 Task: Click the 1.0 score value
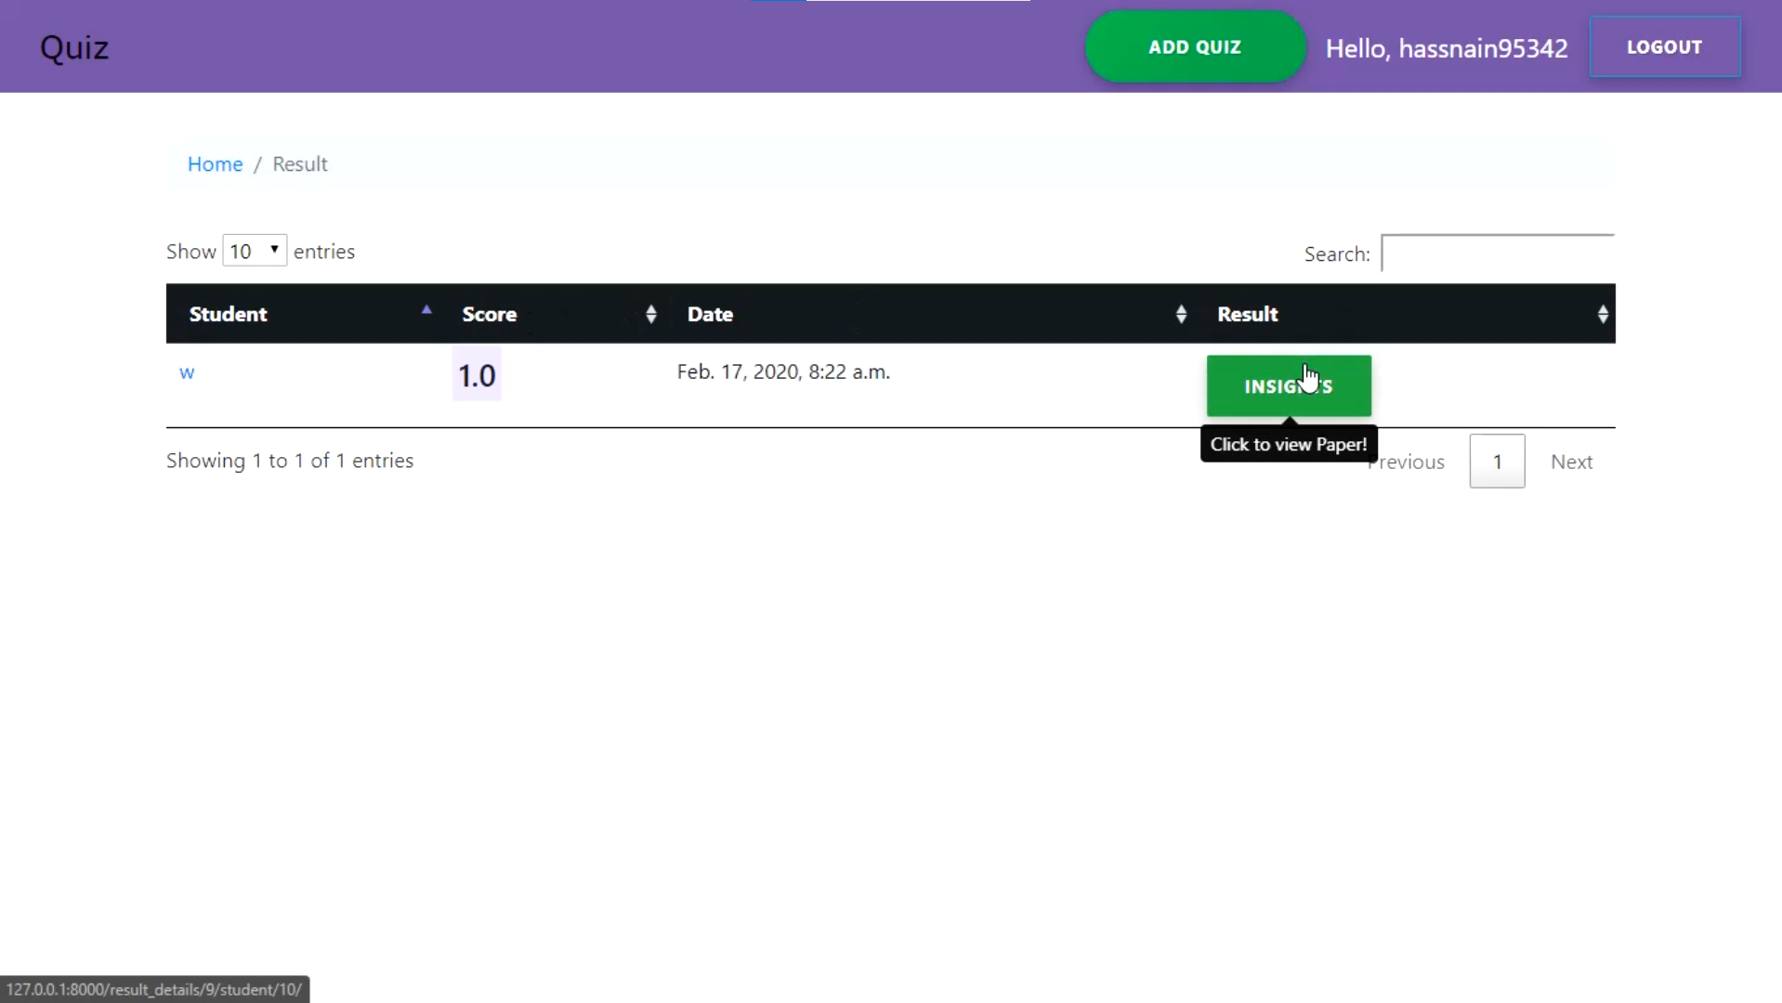[x=477, y=375]
